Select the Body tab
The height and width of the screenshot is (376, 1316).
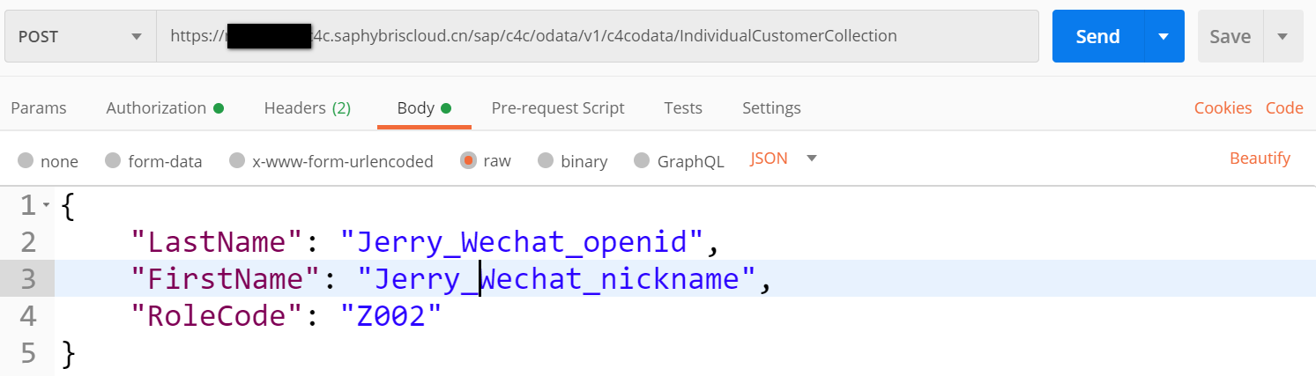(424, 108)
